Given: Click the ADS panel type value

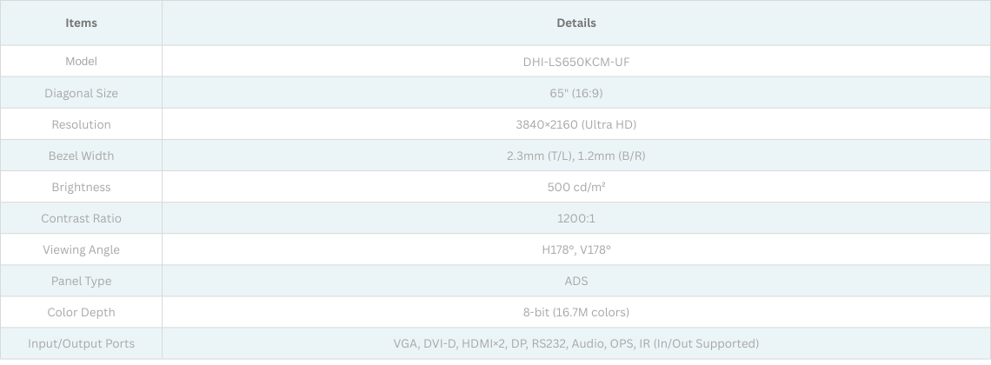Looking at the screenshot, I should [575, 281].
